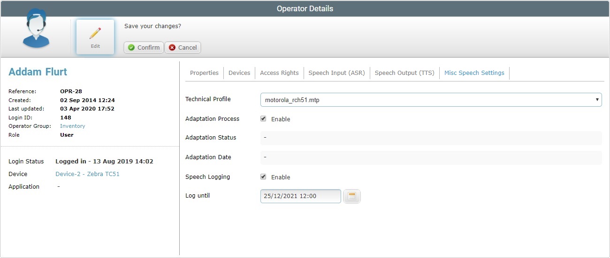The height and width of the screenshot is (258, 610).
Task: View the Speech Output (TTS) tab
Action: click(404, 73)
